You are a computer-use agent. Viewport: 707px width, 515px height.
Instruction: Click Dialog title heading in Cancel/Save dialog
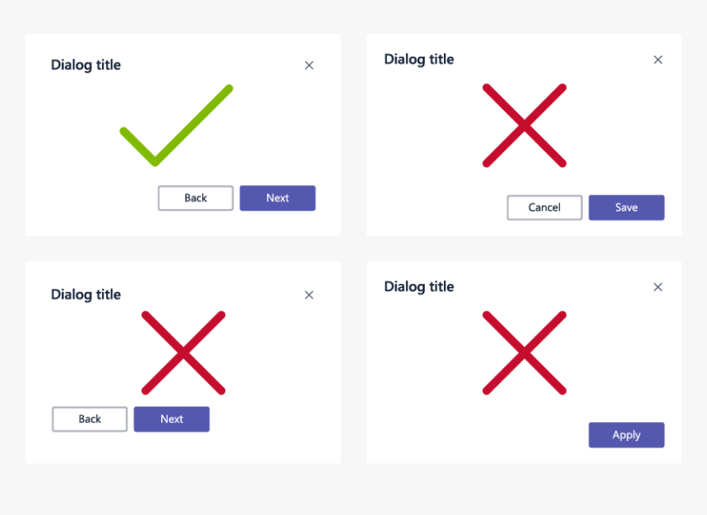[419, 59]
